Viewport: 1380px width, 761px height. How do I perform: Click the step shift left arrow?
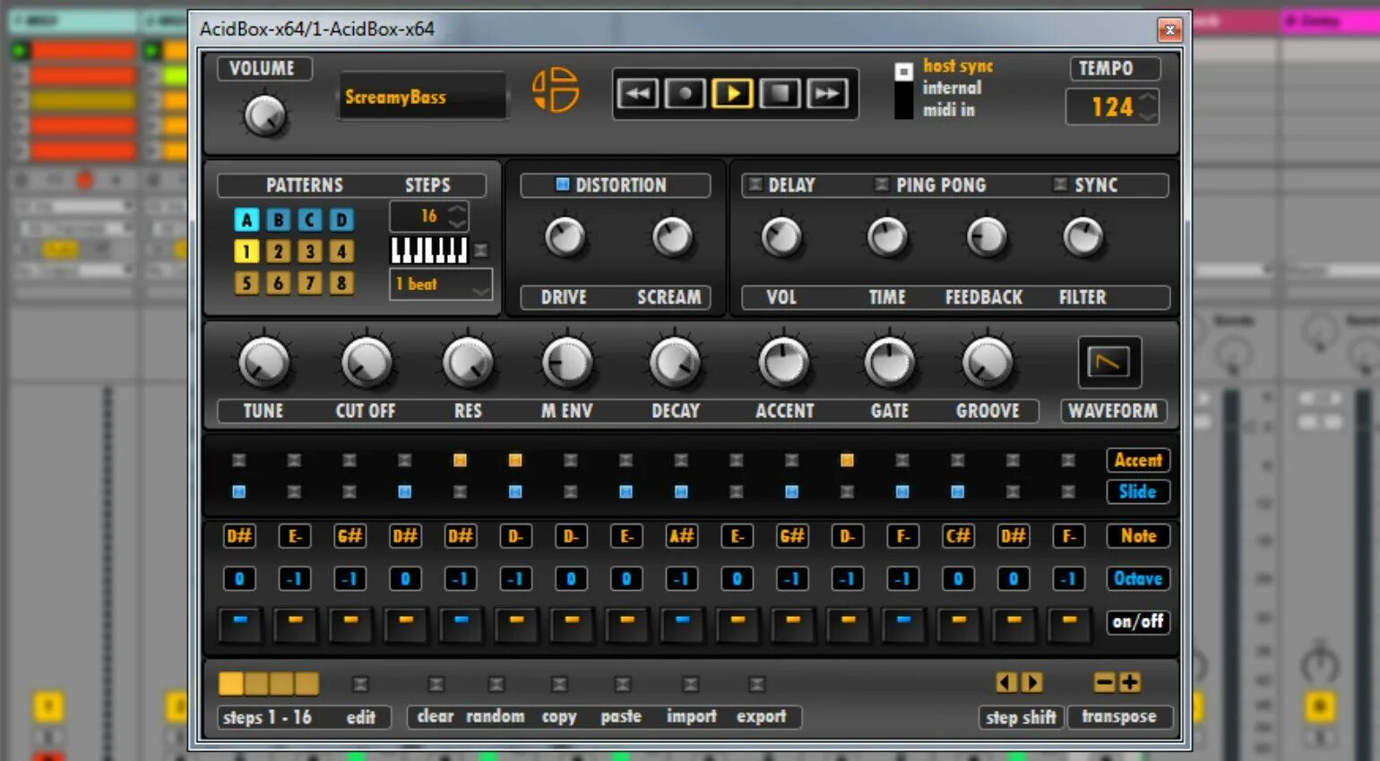coord(1006,683)
